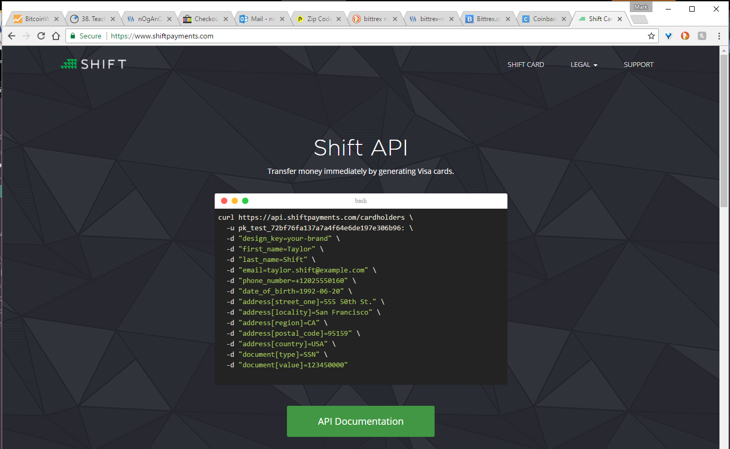730x449 pixels.
Task: Click the bash title in code window
Action: pos(361,201)
